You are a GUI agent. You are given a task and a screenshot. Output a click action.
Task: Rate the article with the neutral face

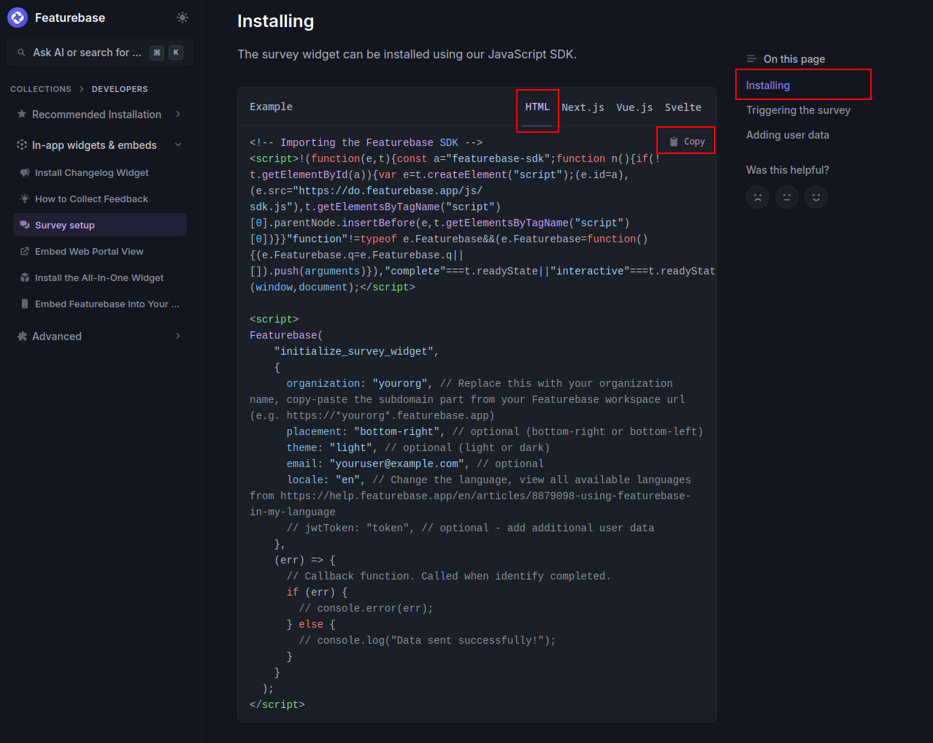(787, 197)
